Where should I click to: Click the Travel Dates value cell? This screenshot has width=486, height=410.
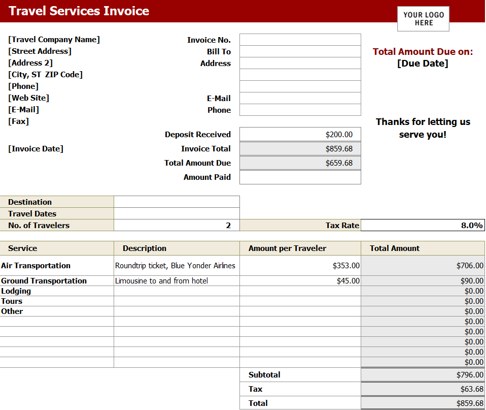(x=177, y=213)
